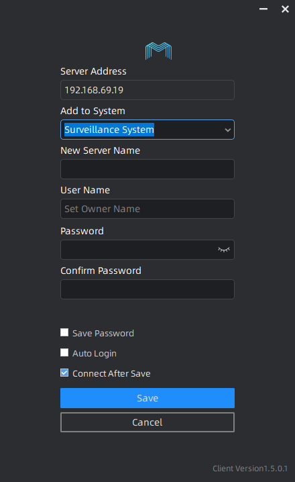Click the "Save Password" label text
Image resolution: width=295 pixels, height=482 pixels.
[103, 333]
